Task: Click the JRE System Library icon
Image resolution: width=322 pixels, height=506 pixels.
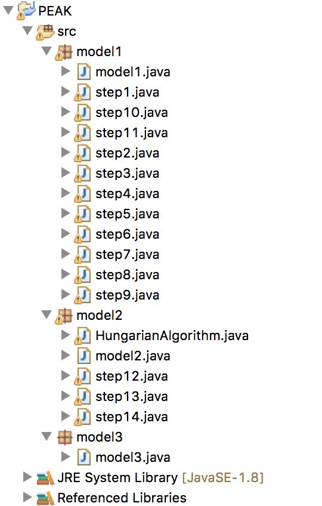Action: click(45, 478)
